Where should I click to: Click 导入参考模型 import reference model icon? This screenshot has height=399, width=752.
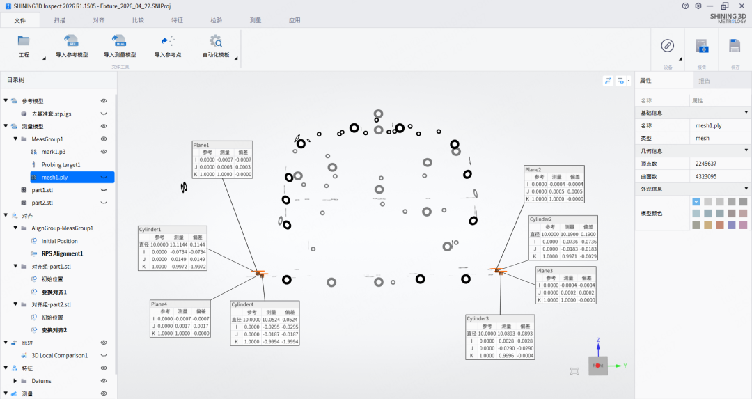(71, 40)
